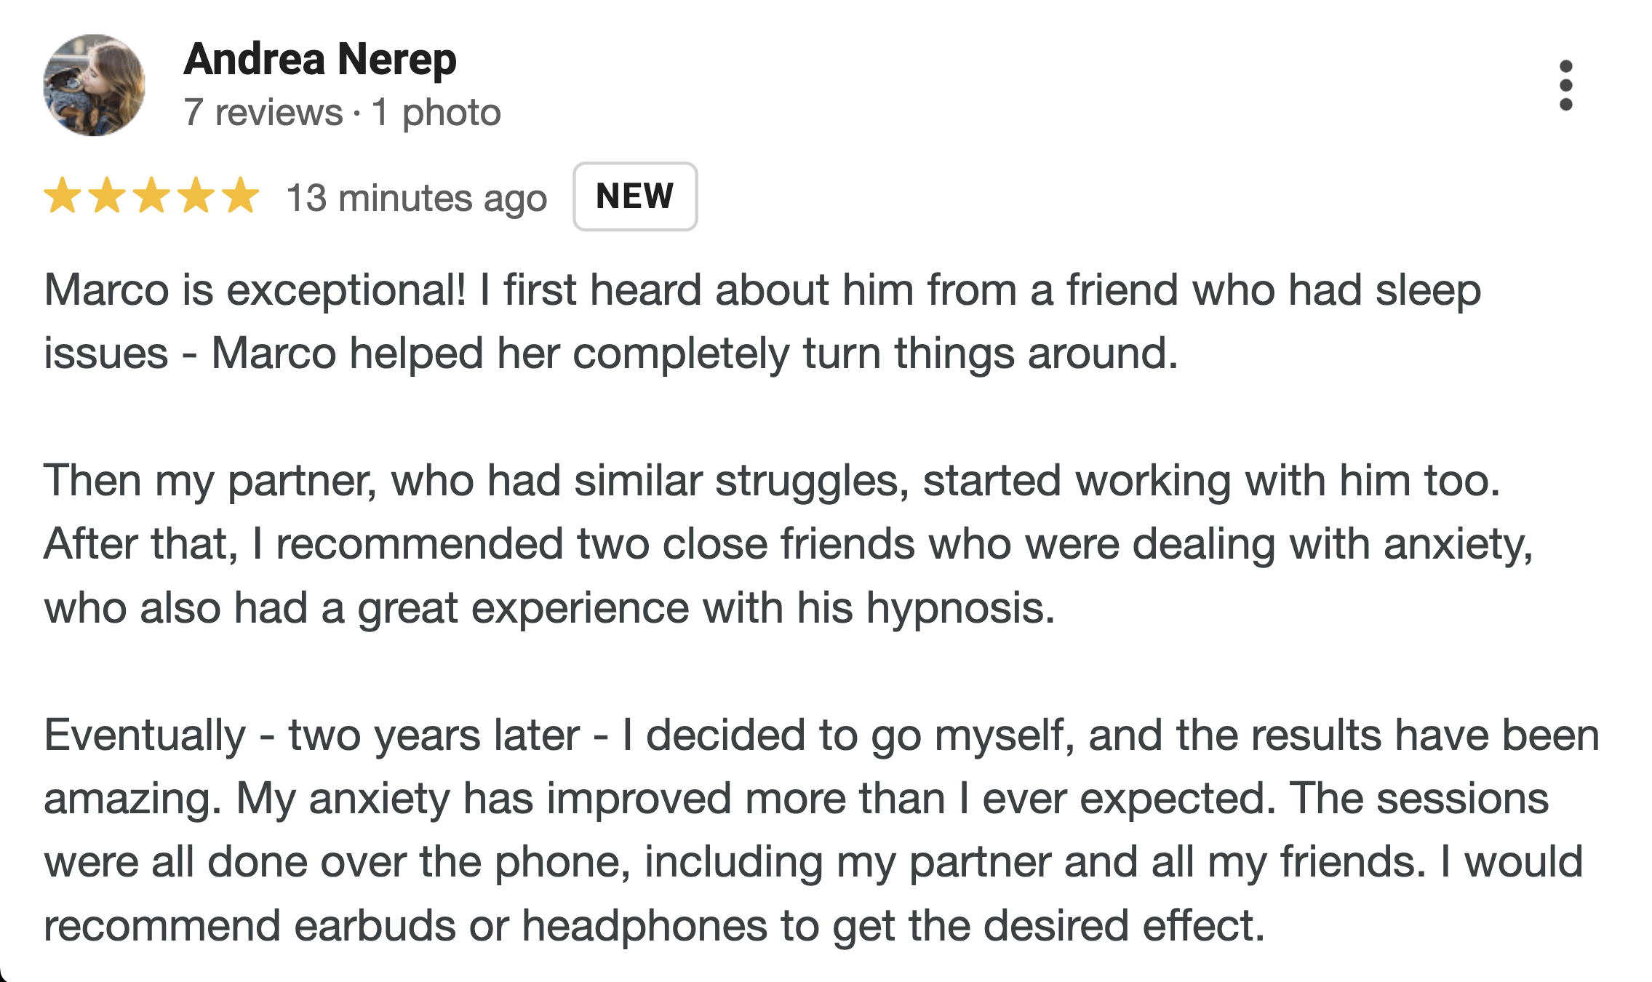
Task: Click the '13 minutes ago' timestamp
Action: (417, 198)
